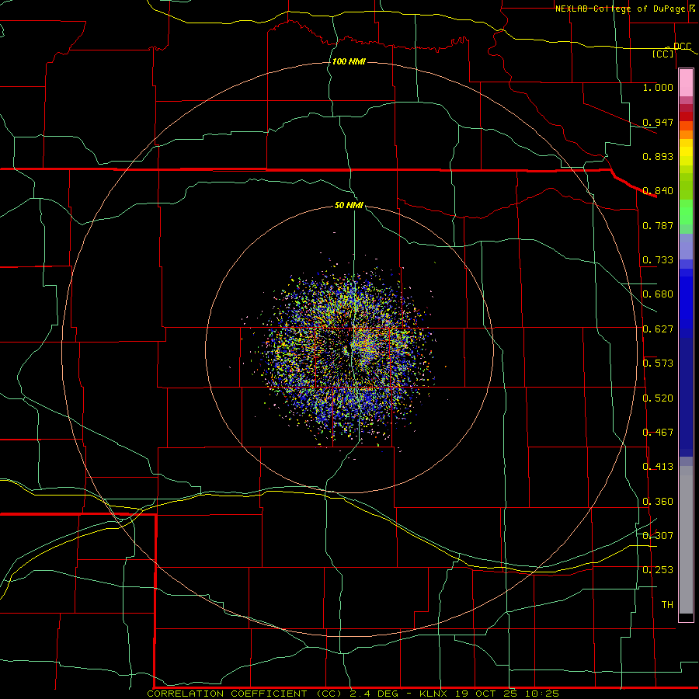Pick the yellow swatch on the colorbar
Image resolution: width=699 pixels, height=699 pixels.
(686, 152)
